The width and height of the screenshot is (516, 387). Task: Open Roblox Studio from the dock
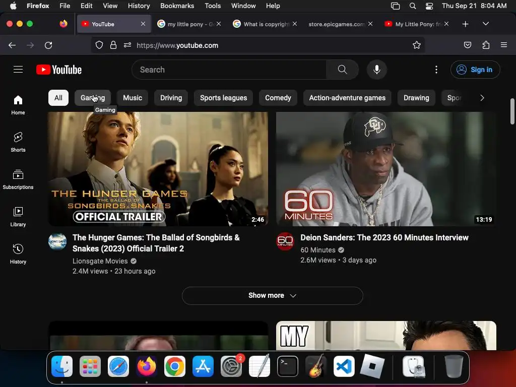click(x=372, y=366)
